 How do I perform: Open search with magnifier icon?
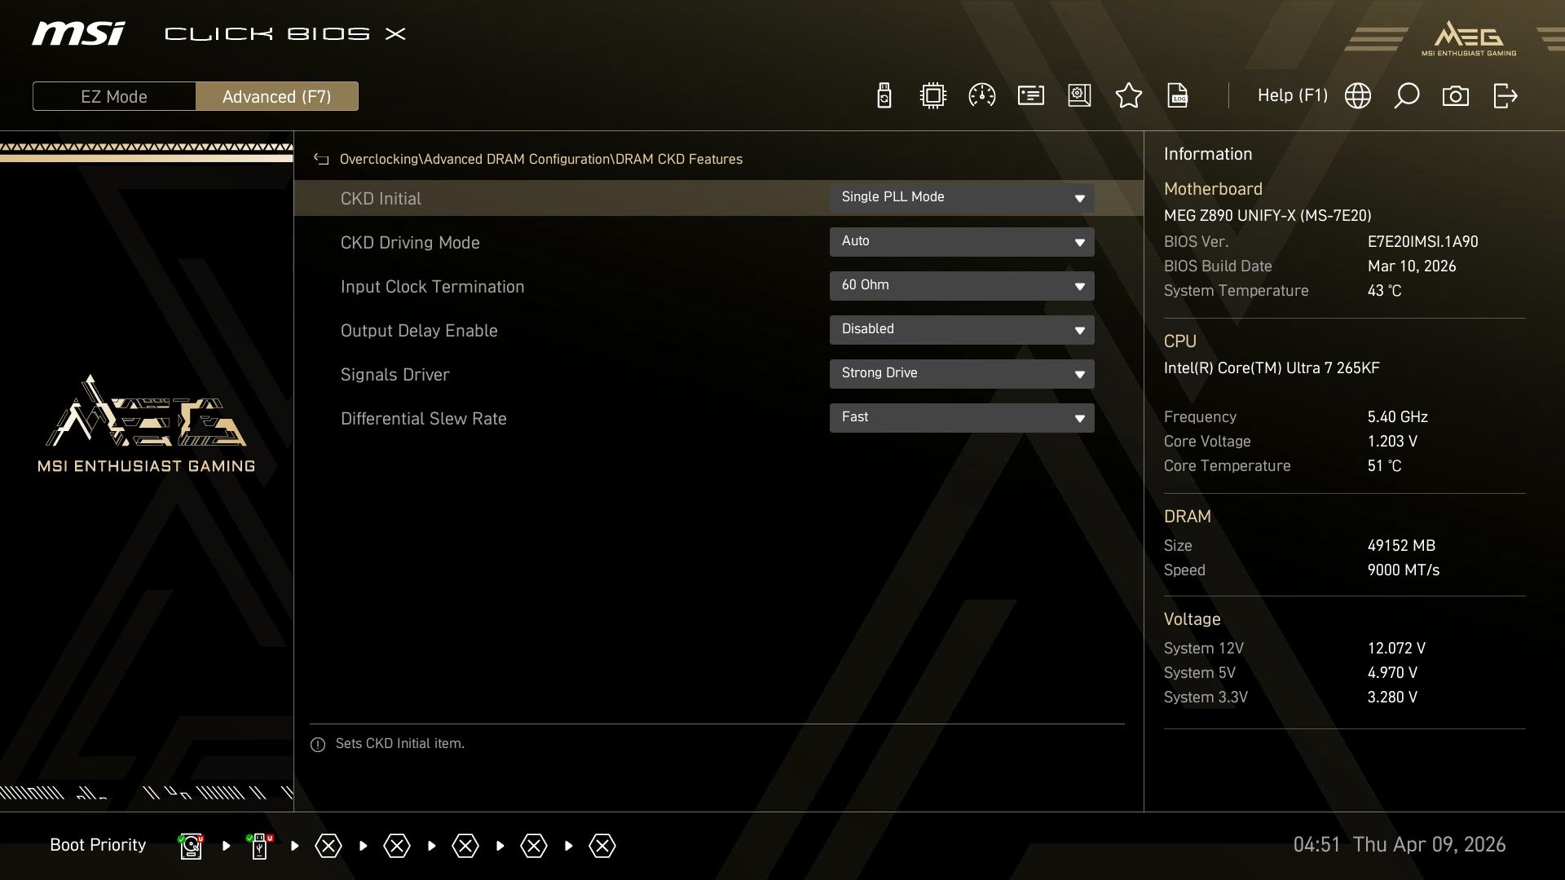click(1406, 96)
